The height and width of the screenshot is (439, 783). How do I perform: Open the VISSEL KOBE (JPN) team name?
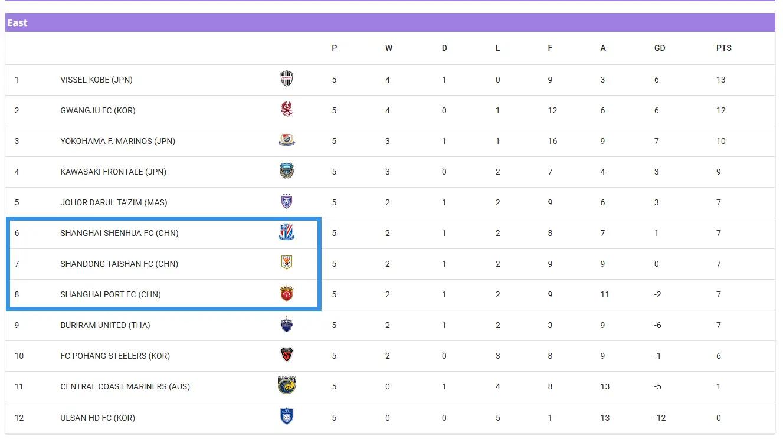(x=96, y=80)
